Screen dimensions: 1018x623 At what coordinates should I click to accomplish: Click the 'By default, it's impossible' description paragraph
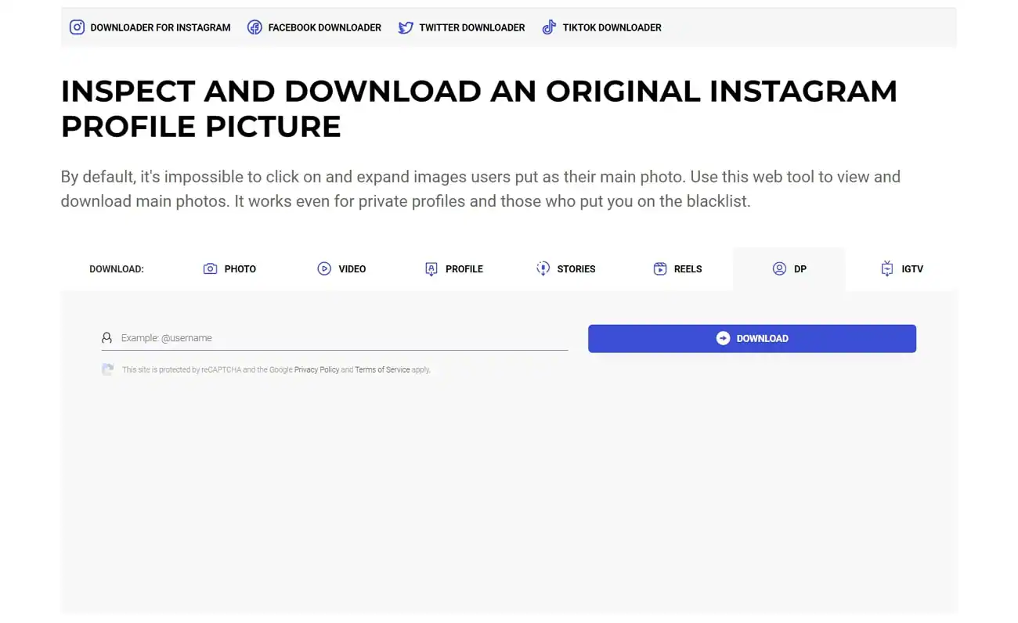click(x=481, y=189)
